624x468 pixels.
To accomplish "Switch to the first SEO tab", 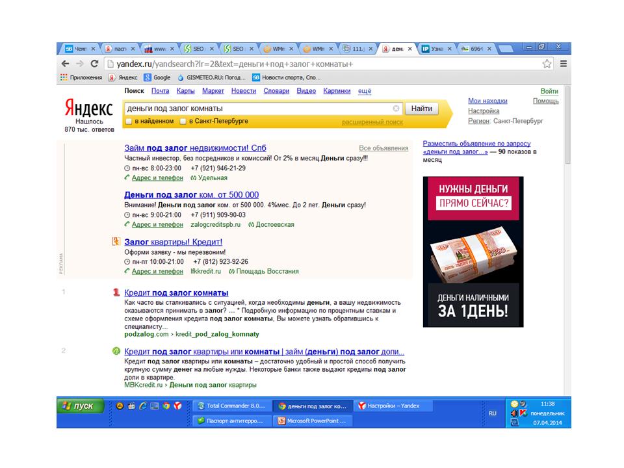I will tap(199, 49).
